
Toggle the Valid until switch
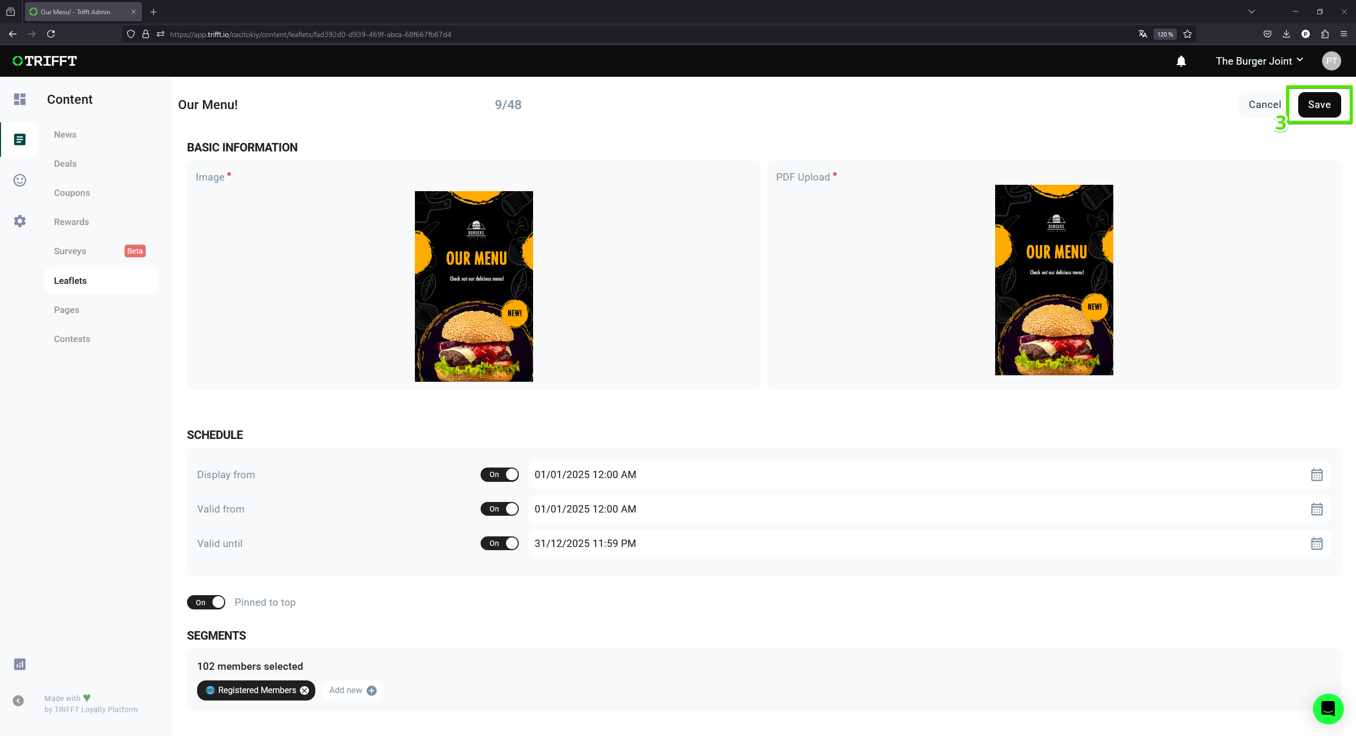click(499, 544)
